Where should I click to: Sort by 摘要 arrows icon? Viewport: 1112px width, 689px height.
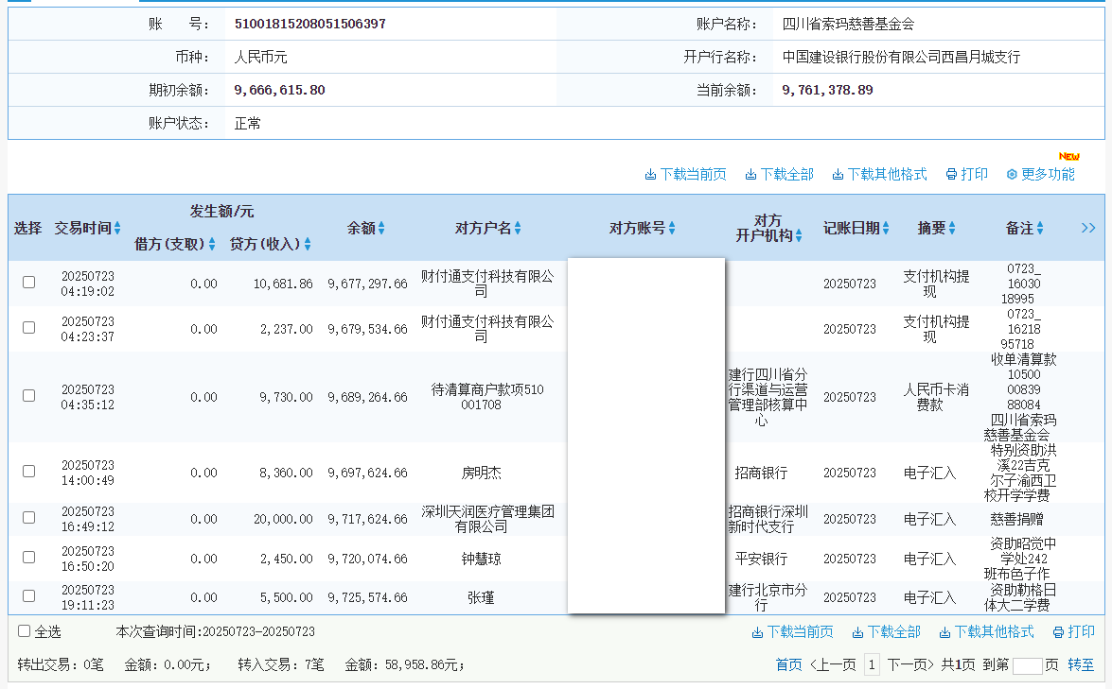click(x=952, y=228)
